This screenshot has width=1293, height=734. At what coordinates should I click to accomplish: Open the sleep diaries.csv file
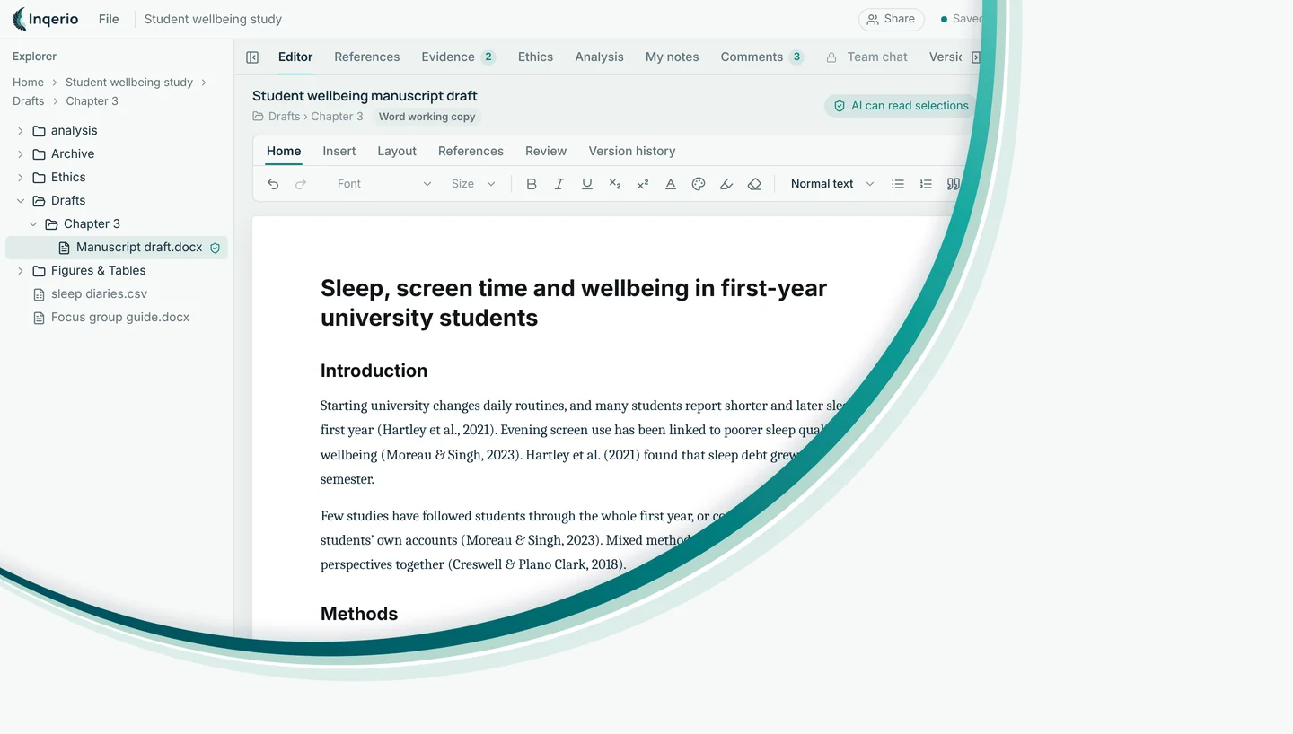(99, 294)
